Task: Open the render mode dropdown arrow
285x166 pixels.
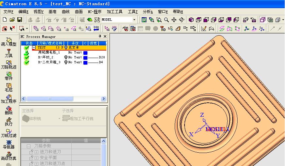Action: point(283,20)
